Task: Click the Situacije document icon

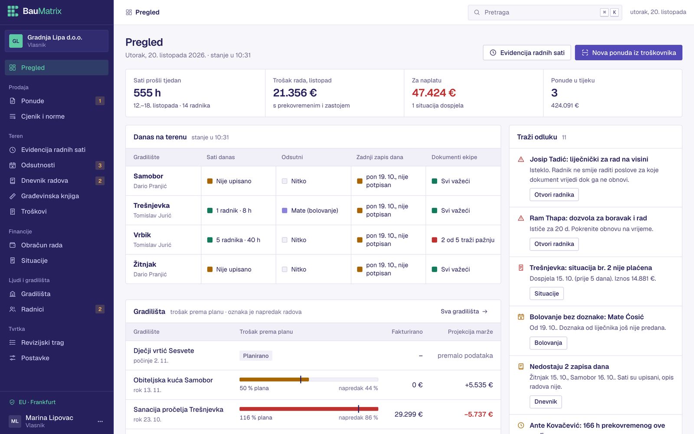Action: coord(13,260)
